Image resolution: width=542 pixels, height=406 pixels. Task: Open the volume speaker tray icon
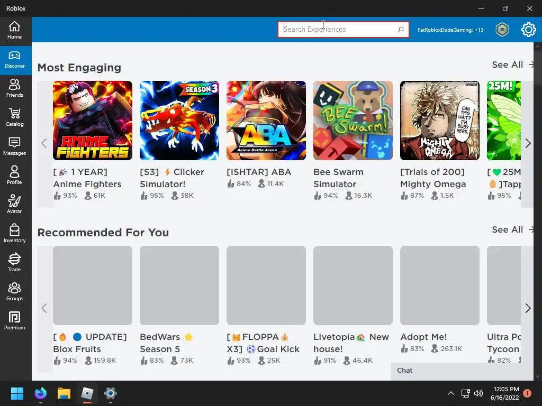pos(478,393)
